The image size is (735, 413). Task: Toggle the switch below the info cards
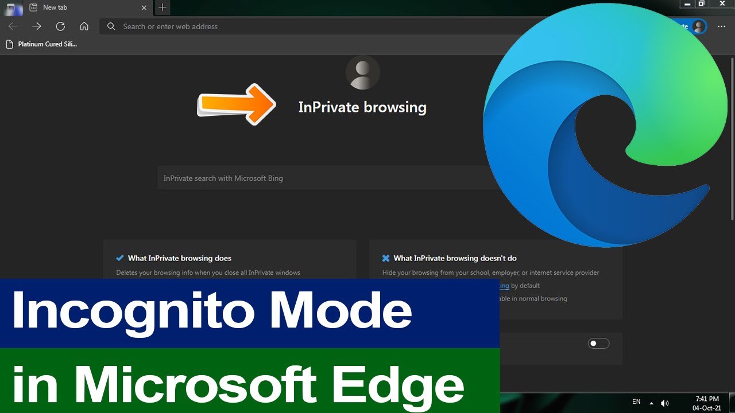(x=598, y=344)
